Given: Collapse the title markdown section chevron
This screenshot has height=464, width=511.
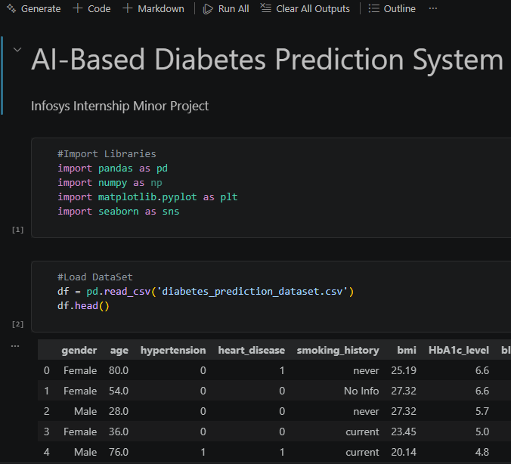Looking at the screenshot, I should (x=17, y=50).
